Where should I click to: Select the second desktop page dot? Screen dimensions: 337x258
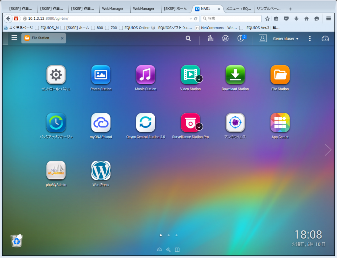tap(168, 235)
